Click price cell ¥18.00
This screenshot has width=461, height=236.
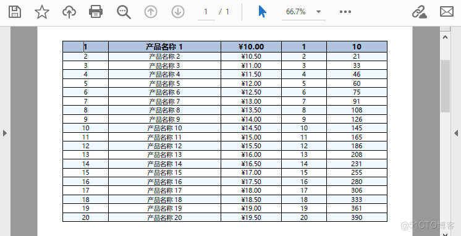(x=251, y=190)
